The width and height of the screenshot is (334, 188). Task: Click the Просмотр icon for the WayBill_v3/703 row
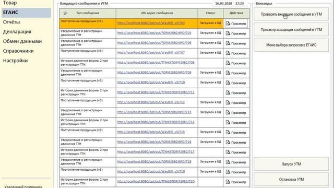(228, 23)
